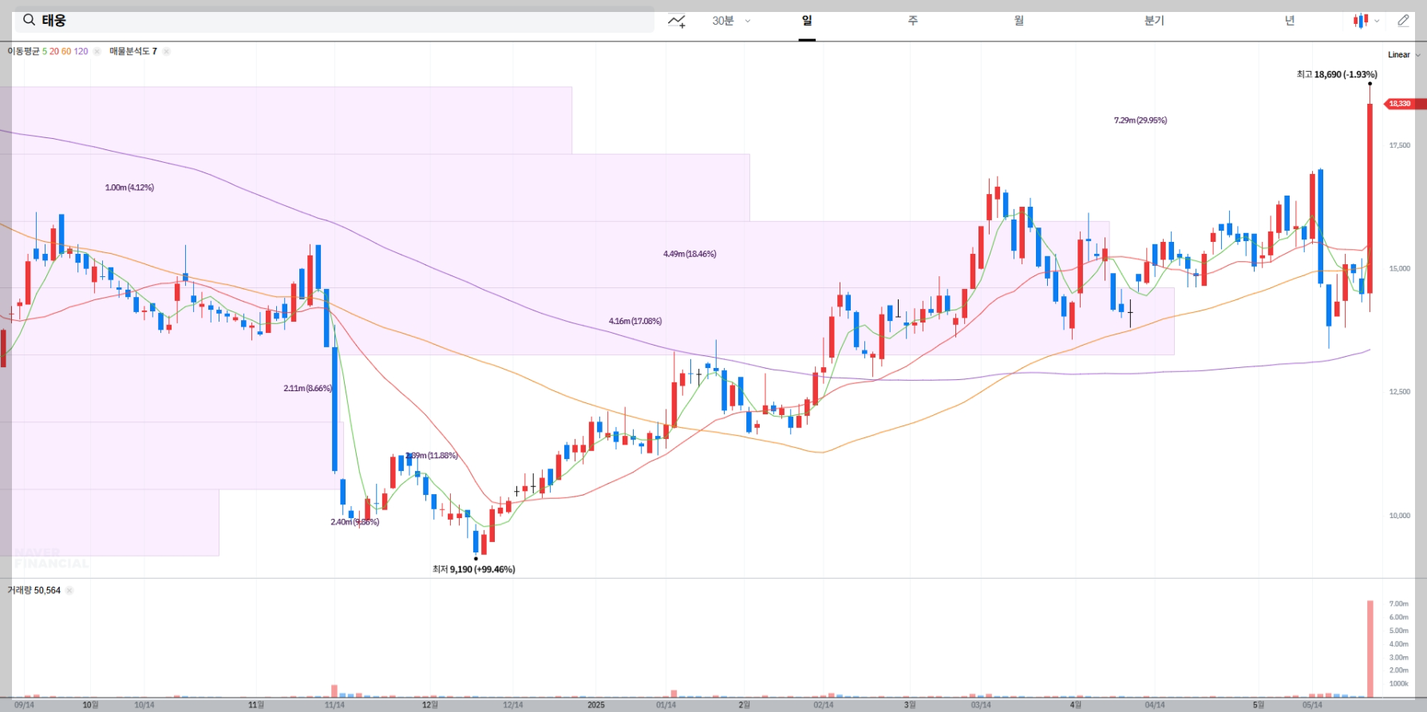1427x712 pixels.
Task: Click the 15,000 price axis label
Action: pos(1400,268)
